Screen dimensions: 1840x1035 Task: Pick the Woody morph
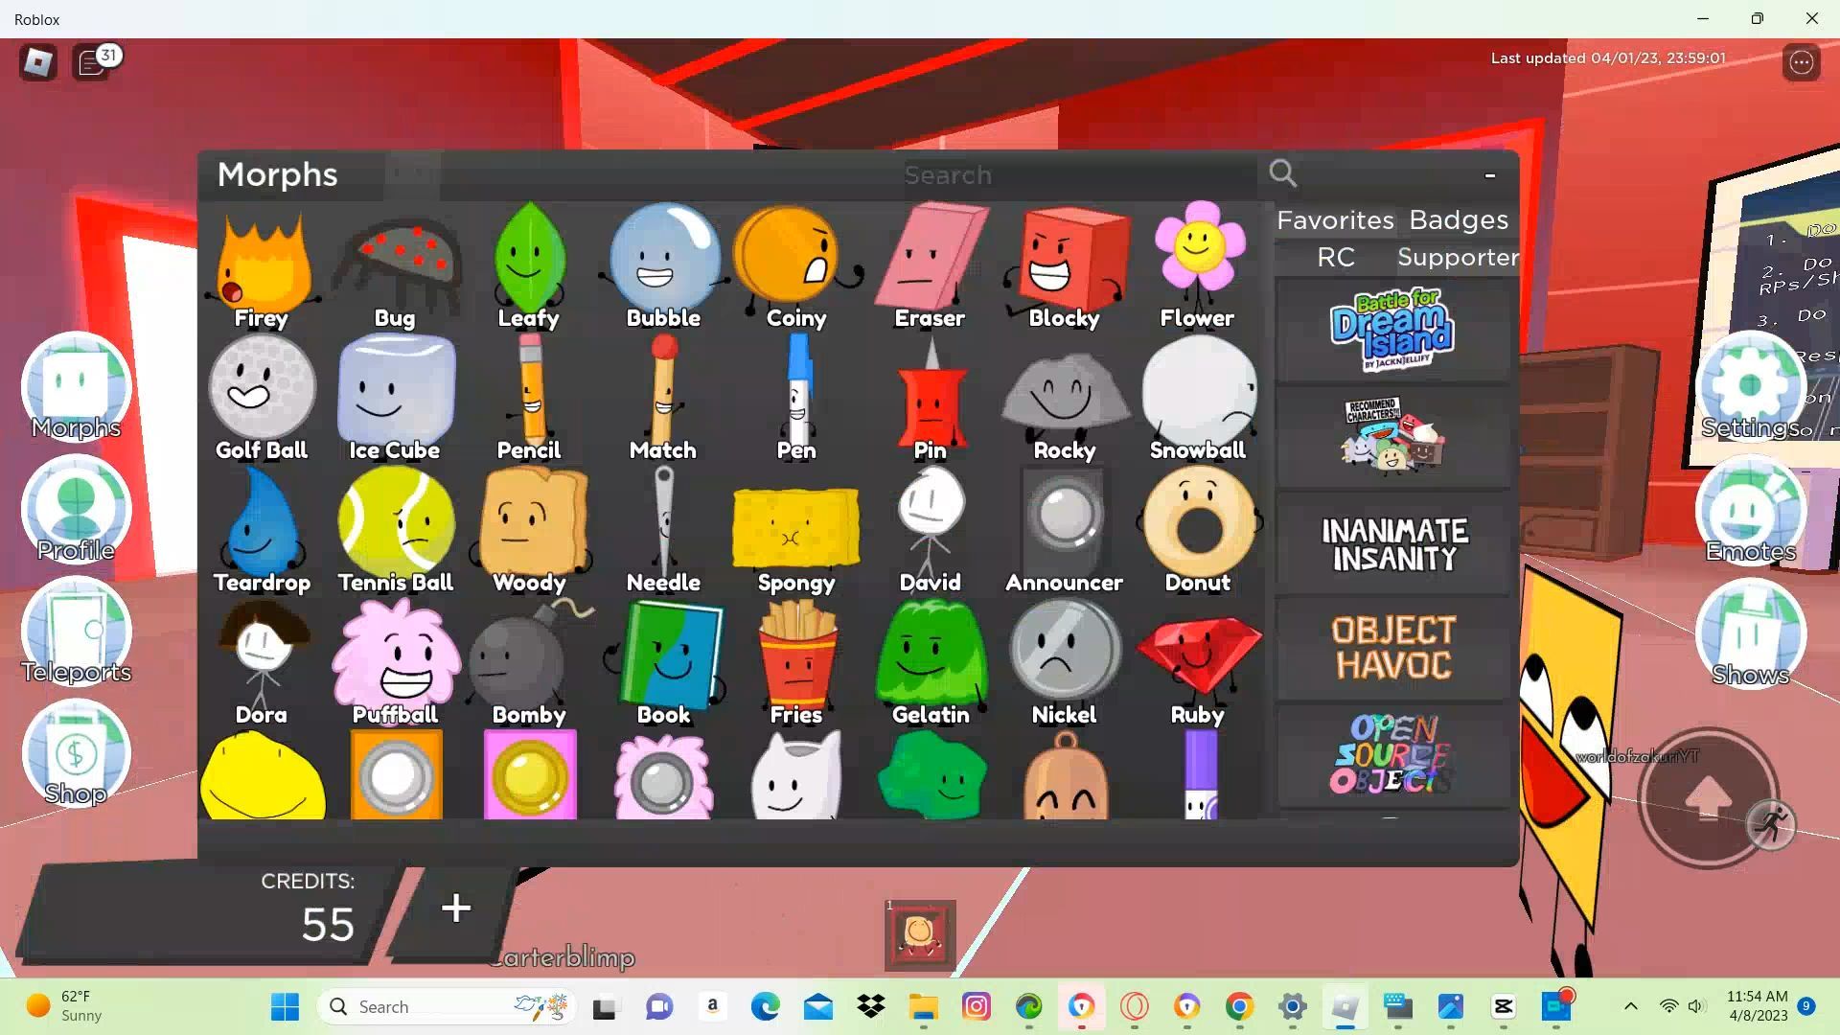(x=528, y=531)
